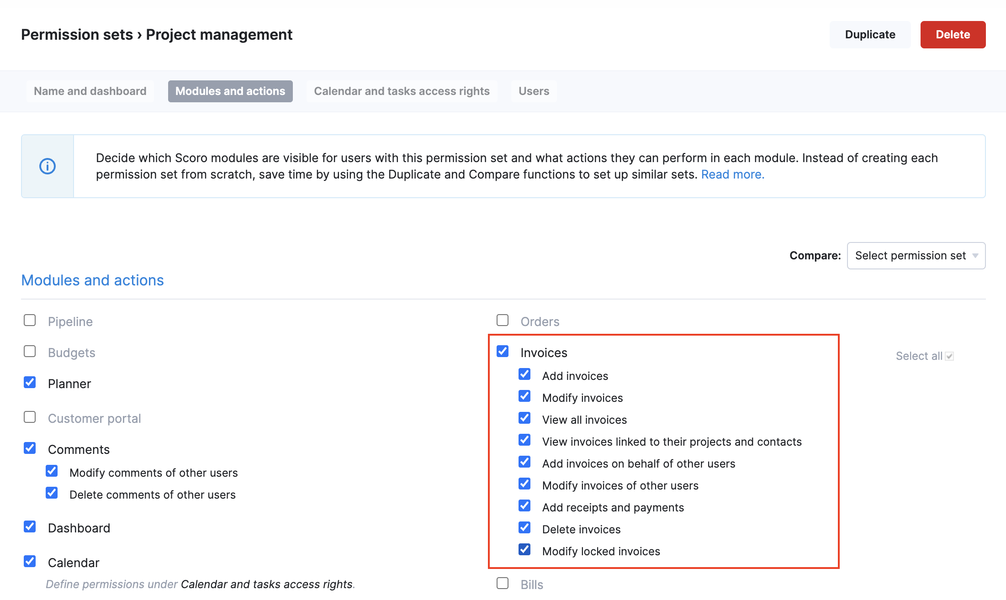The width and height of the screenshot is (1006, 600).
Task: Uncheck Modify comments of other users
Action: 52,471
